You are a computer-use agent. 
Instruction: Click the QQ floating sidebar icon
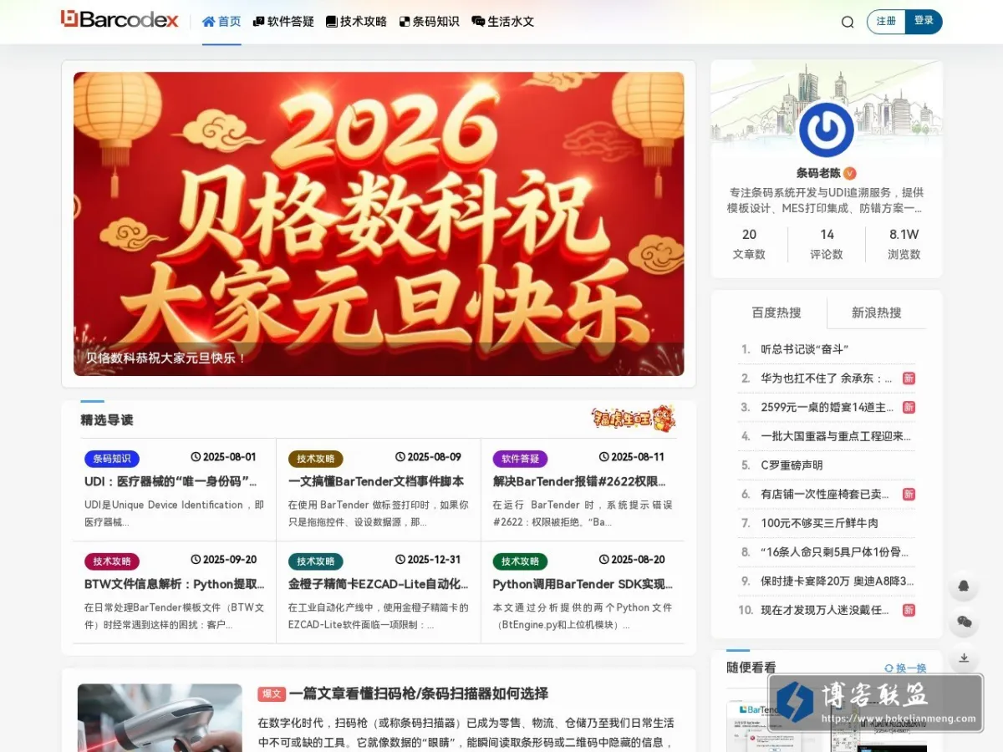click(964, 586)
